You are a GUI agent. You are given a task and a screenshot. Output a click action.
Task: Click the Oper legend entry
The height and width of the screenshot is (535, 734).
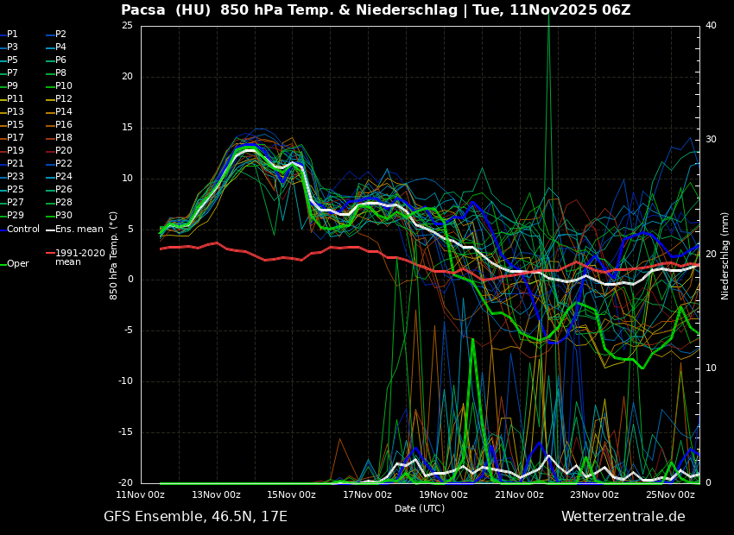coord(17,264)
